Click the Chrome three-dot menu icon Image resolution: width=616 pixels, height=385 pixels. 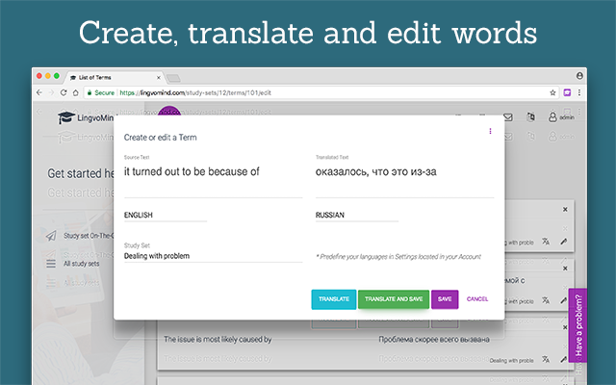coord(579,92)
